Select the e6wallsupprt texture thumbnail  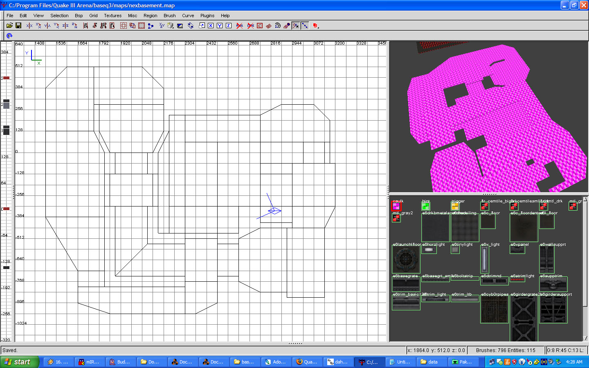click(546, 260)
